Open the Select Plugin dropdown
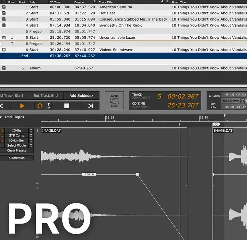The image size is (247, 240). pos(16,145)
